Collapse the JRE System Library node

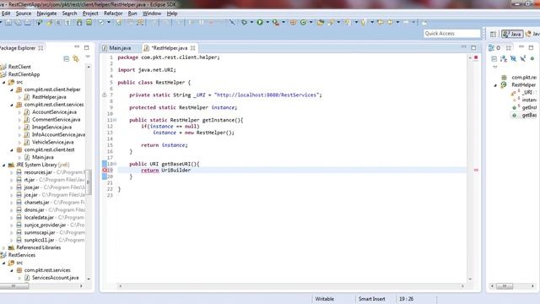point(4,166)
